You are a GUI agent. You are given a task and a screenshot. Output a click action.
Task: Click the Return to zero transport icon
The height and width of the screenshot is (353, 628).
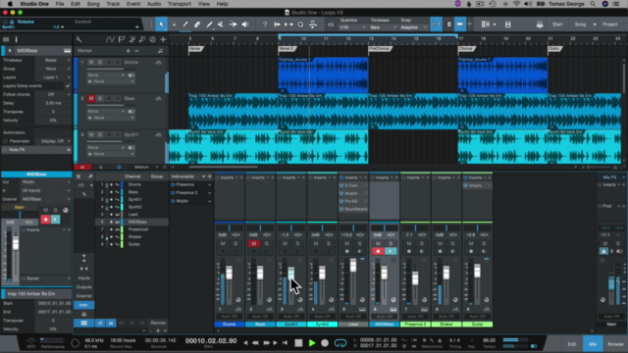pos(285,343)
